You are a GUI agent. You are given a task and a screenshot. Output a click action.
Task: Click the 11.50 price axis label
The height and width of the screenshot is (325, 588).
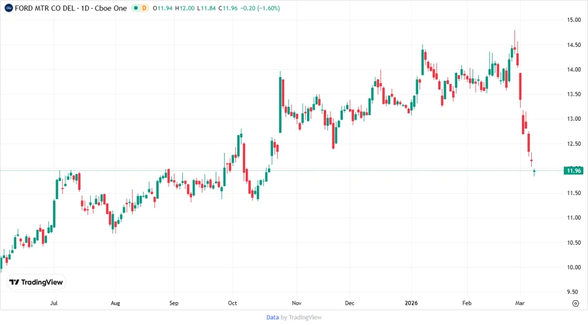574,193
